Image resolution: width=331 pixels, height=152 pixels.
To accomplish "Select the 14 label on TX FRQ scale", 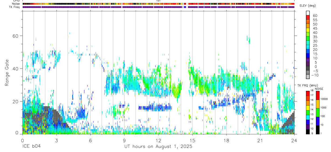I will pyautogui.click(x=312, y=110).
